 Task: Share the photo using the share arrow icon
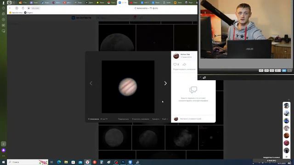(184, 64)
